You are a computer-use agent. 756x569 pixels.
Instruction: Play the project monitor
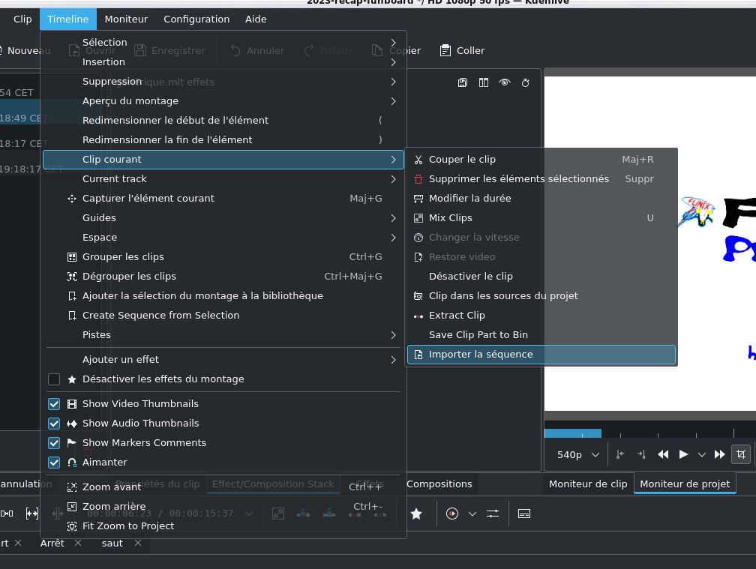683,454
